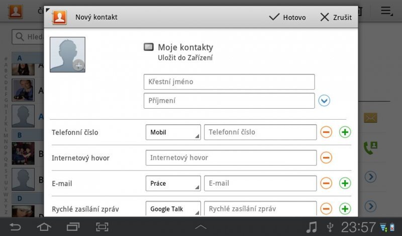
Task: Open the Google Talk service dropdown
Action: click(x=173, y=208)
